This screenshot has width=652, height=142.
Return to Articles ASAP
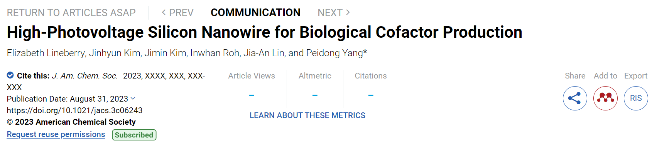[71, 13]
